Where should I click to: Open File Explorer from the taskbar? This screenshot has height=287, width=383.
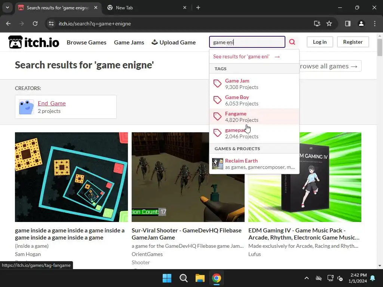pyautogui.click(x=200, y=278)
